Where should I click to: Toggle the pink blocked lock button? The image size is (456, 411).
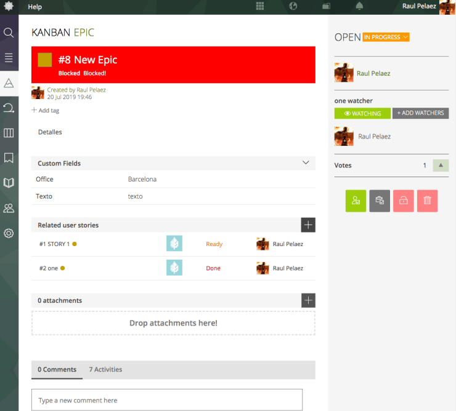pyautogui.click(x=403, y=201)
